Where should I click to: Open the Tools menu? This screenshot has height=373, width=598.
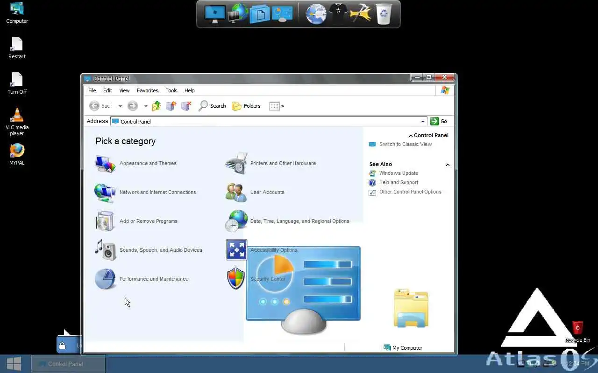tap(171, 90)
